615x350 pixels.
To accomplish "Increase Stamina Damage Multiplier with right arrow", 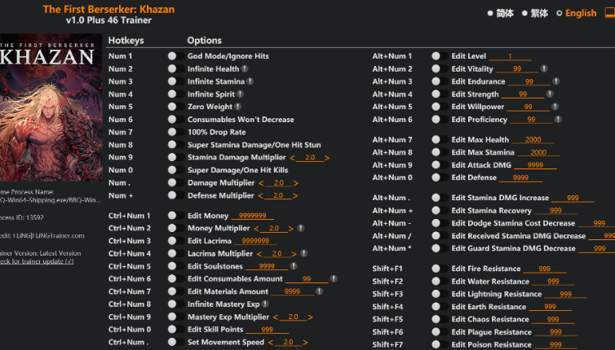I will 327,157.
